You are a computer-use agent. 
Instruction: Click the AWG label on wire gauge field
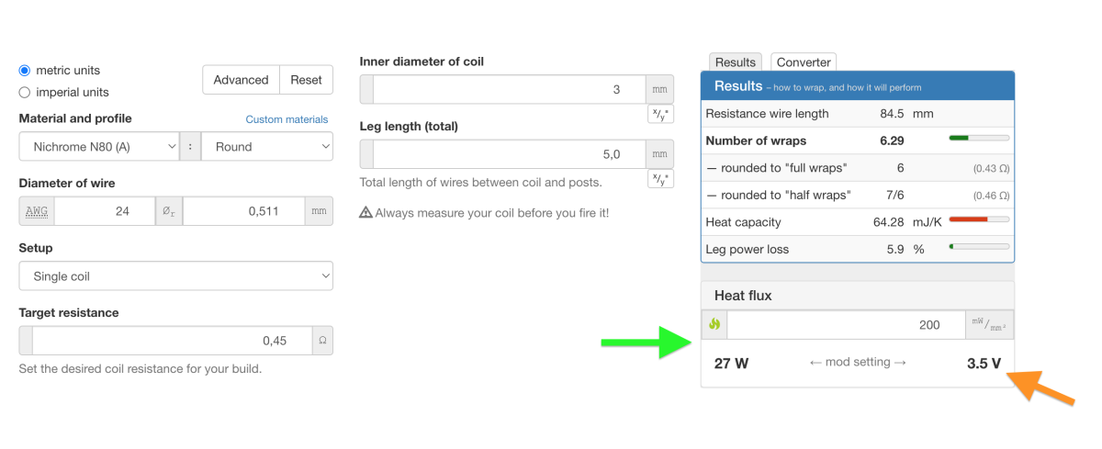[37, 211]
